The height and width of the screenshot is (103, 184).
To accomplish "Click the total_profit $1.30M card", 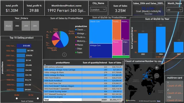I will (x=12, y=8).
